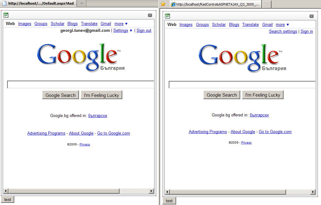Click the green window icon in left window titlebar
This screenshot has width=321, height=205.
pos(6,15)
